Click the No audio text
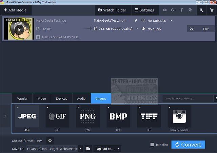This screenshot has width=217, height=153. 154,29
